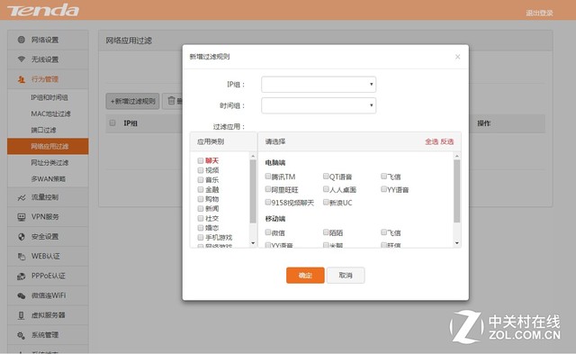Enable the YY语音 checkbox under 电脑端

point(384,189)
